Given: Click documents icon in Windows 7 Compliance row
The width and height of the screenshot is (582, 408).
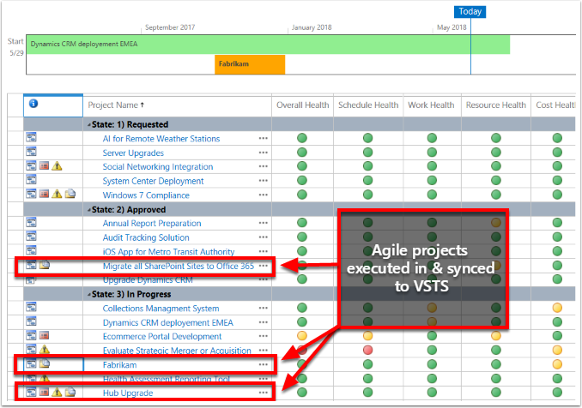Looking at the screenshot, I should [x=70, y=194].
